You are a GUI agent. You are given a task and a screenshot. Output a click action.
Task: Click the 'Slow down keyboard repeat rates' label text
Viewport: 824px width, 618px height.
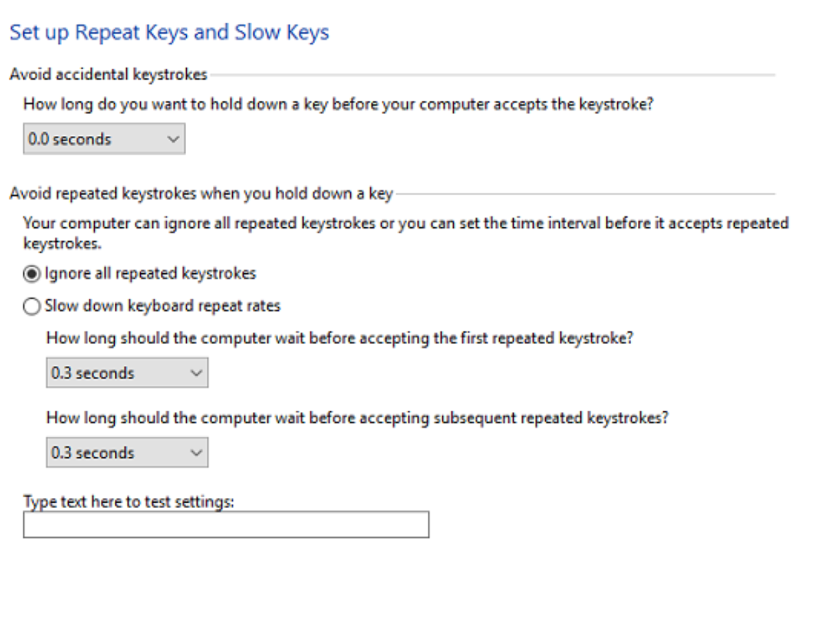pyautogui.click(x=163, y=306)
